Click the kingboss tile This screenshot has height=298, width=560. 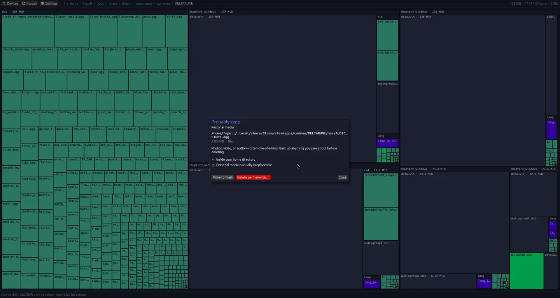[114, 59]
